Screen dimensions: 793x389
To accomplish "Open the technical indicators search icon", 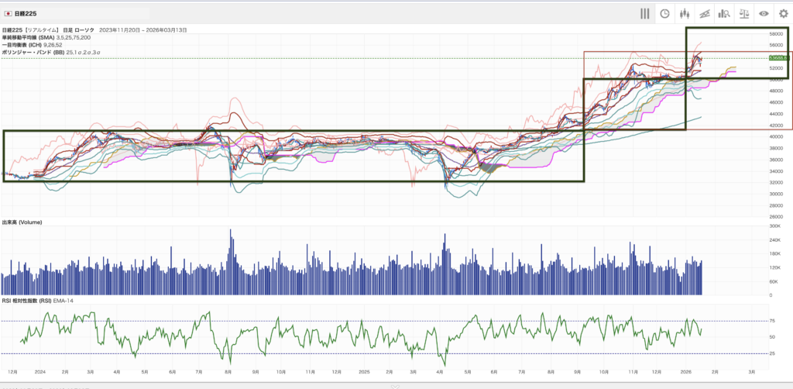I will coord(724,13).
